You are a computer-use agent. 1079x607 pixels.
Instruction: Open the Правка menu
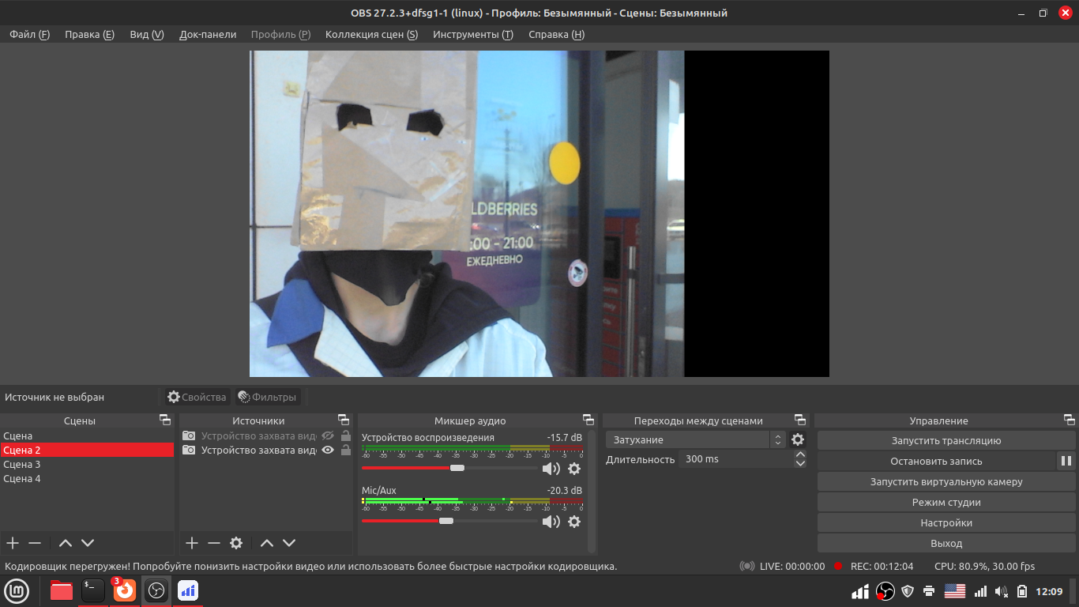[x=89, y=35]
